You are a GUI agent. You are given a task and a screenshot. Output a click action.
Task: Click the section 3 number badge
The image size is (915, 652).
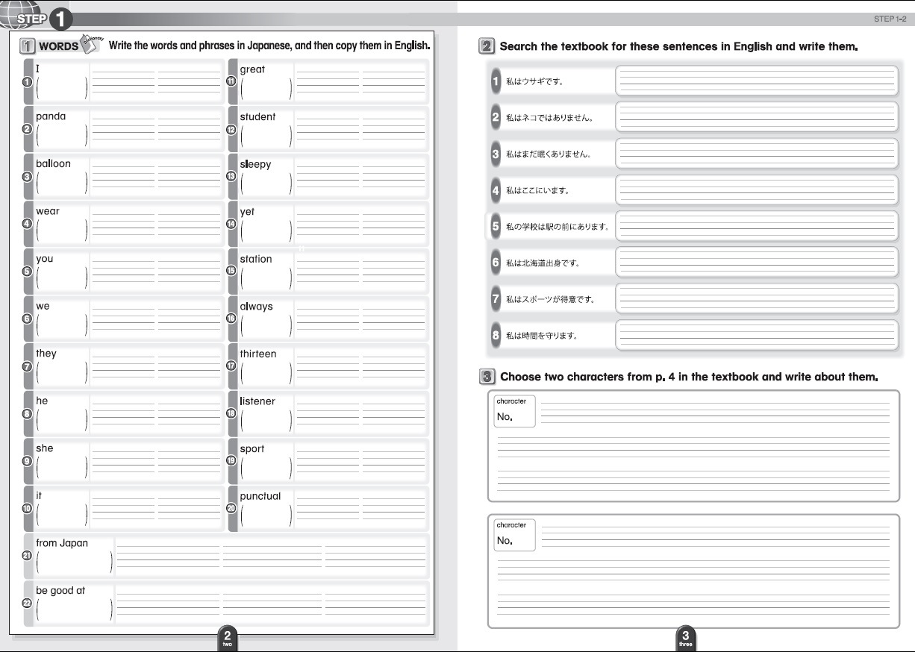click(x=486, y=377)
